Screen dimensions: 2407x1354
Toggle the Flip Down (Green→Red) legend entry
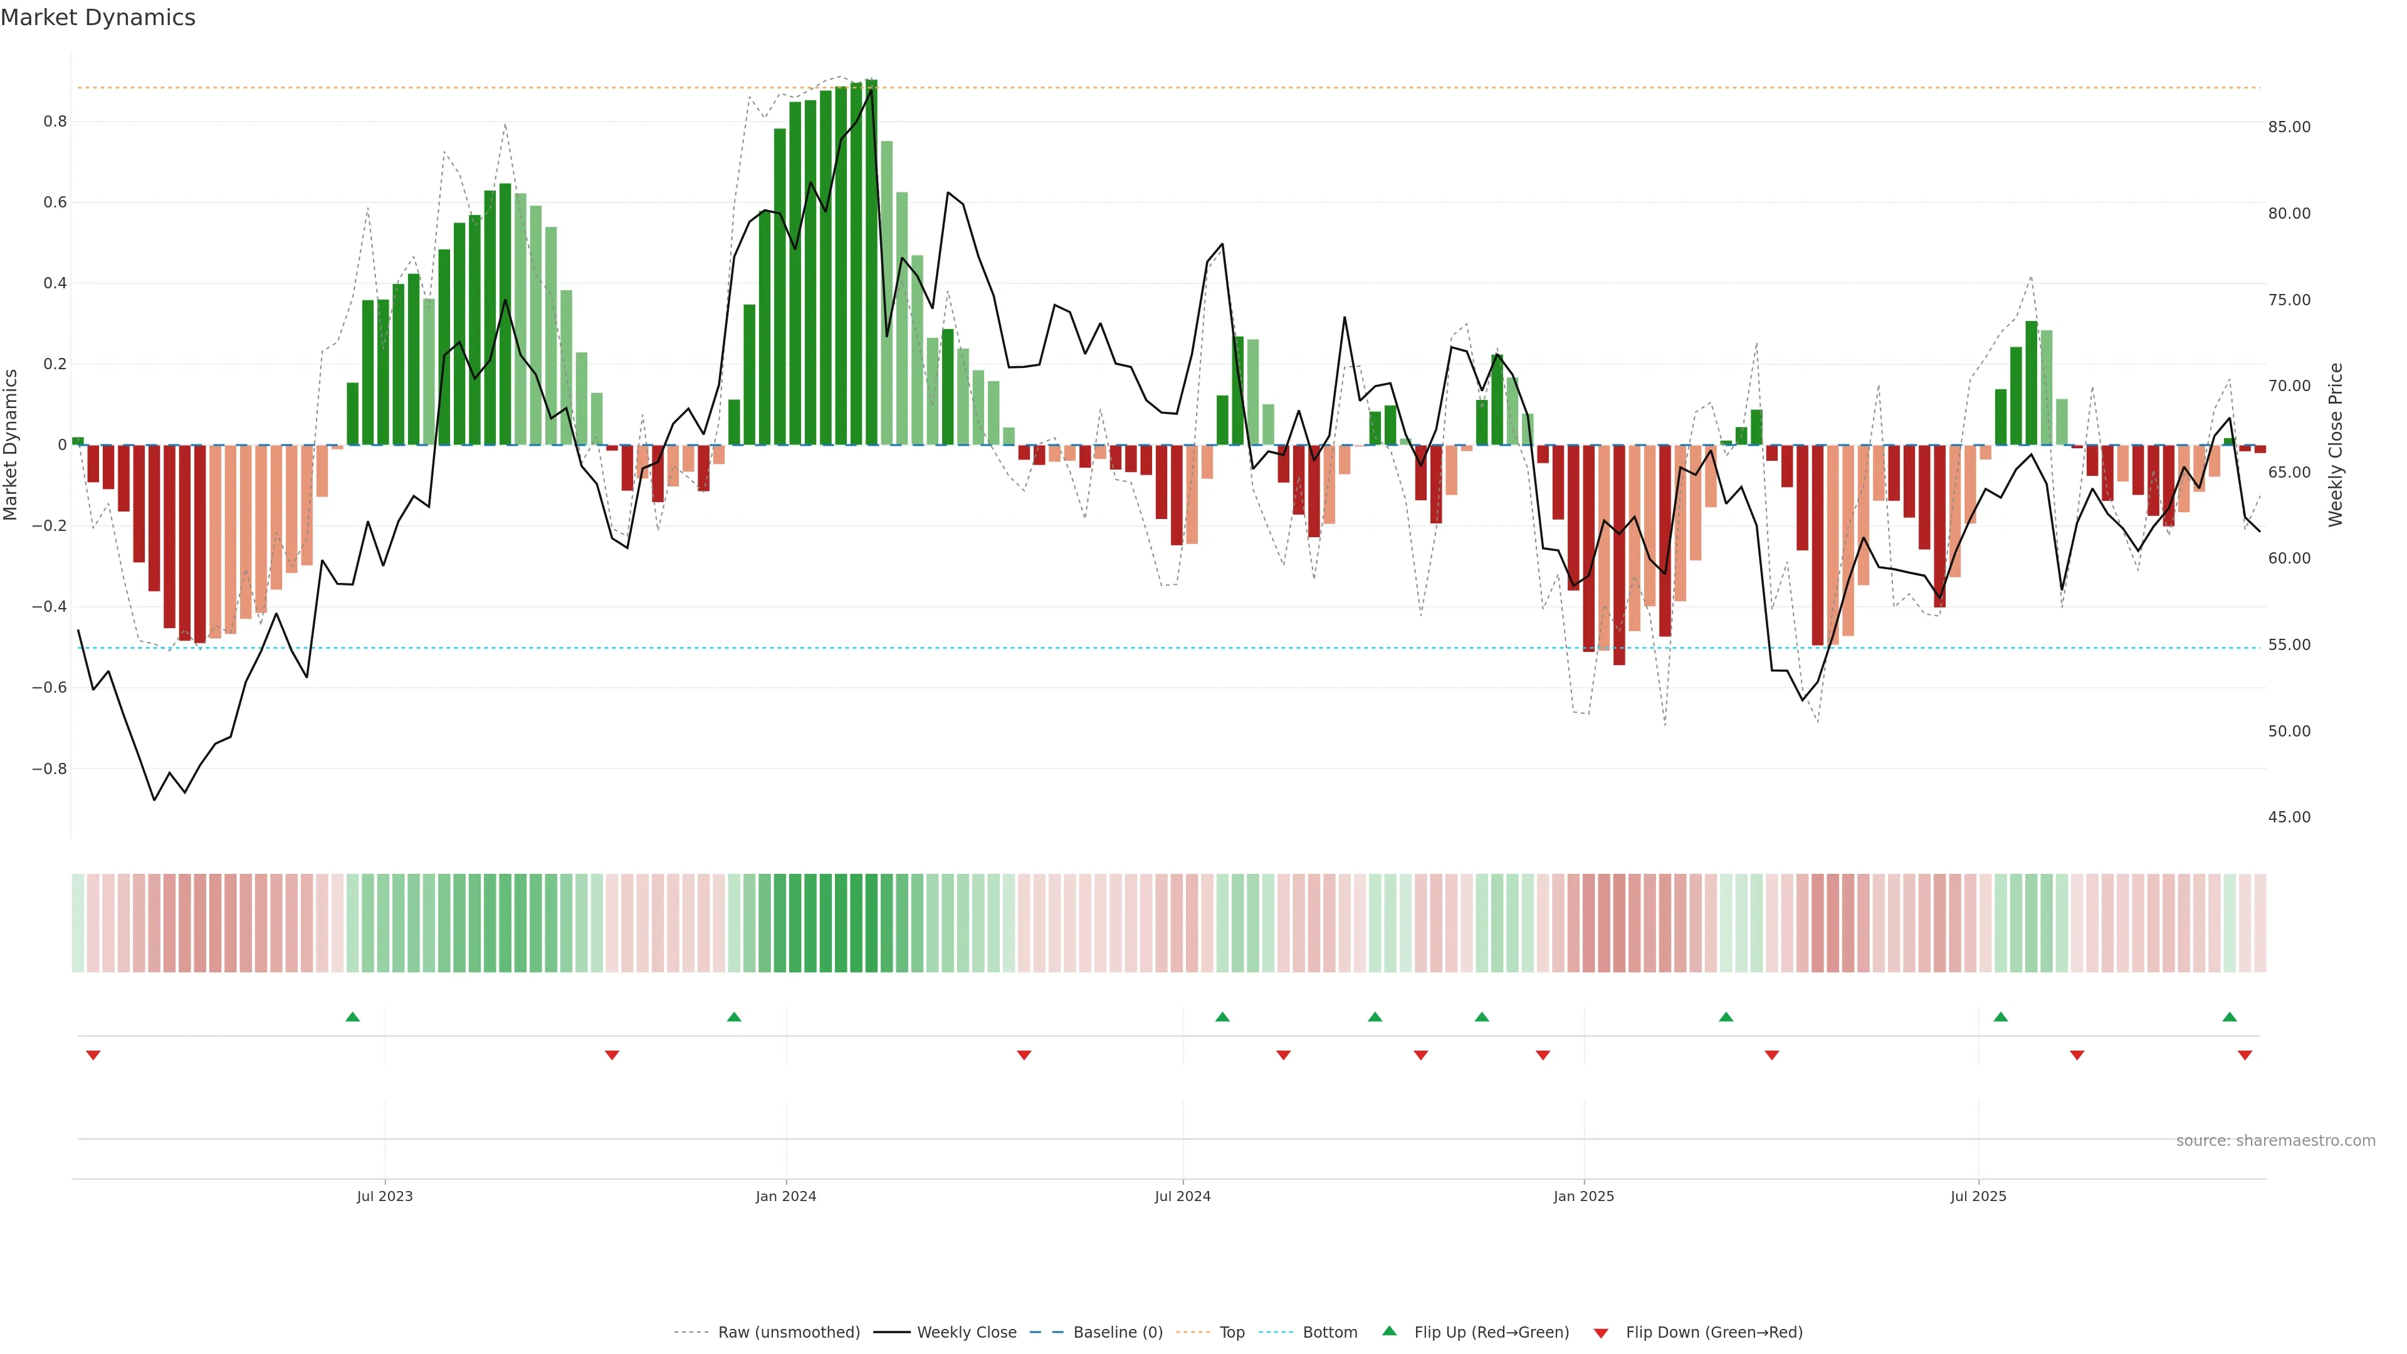tap(1714, 1333)
